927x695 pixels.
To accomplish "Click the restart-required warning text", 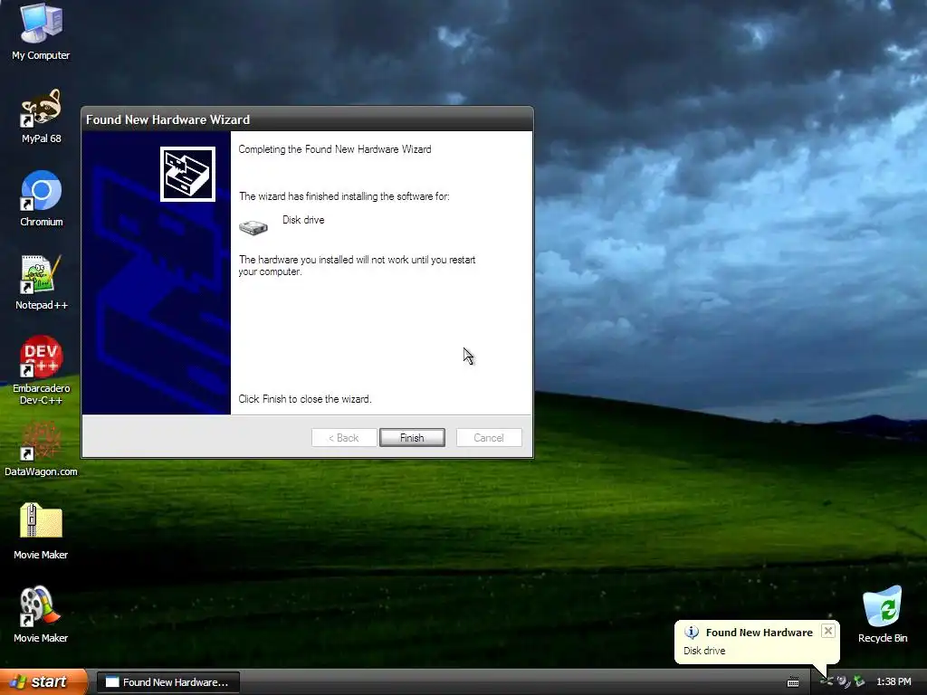I will (357, 265).
